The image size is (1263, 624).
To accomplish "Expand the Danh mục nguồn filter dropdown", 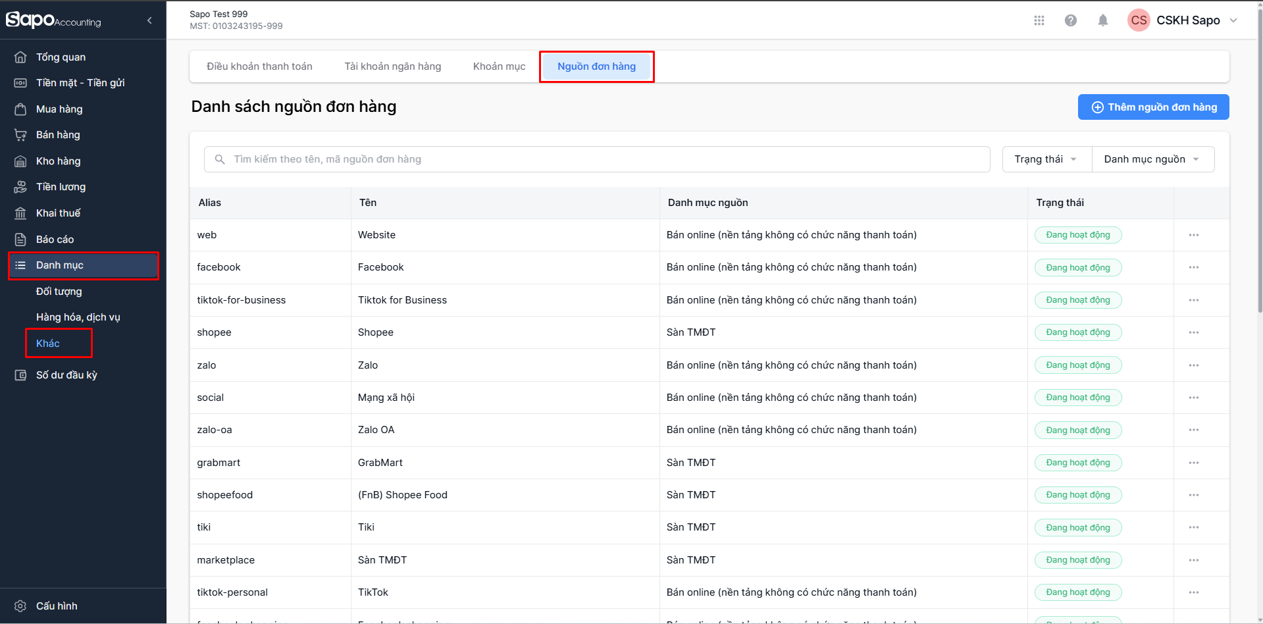I will tap(1152, 159).
